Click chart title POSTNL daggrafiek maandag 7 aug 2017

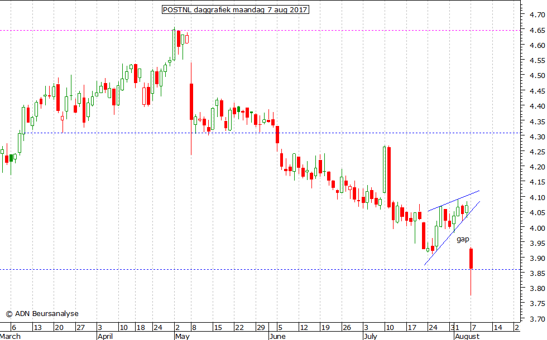236,10
